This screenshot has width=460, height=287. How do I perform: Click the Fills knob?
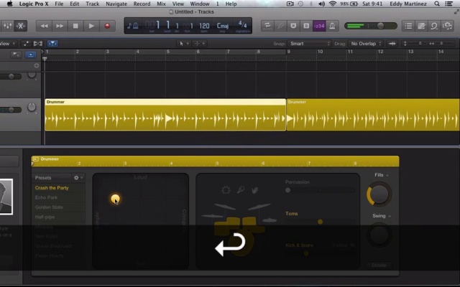pyautogui.click(x=379, y=194)
